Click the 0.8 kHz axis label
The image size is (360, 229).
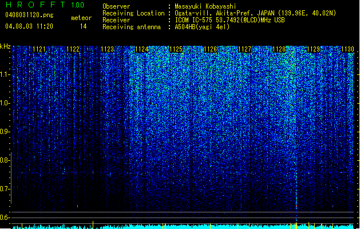tap(5, 160)
